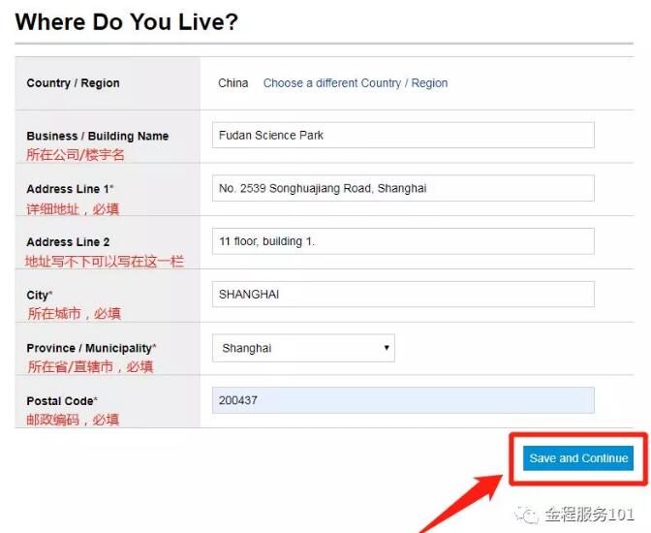Click the Address Line 1 label
The width and height of the screenshot is (651, 533).
[x=71, y=189]
